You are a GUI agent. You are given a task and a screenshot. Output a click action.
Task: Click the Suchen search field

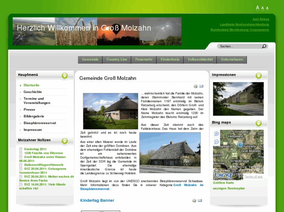[240, 46]
